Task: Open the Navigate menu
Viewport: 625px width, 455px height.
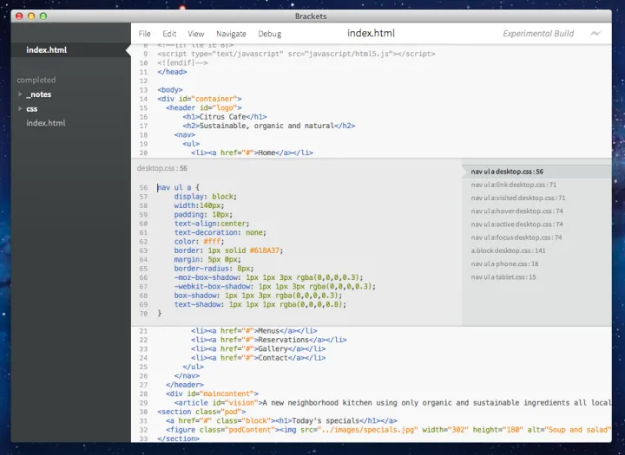Action: pos(231,34)
